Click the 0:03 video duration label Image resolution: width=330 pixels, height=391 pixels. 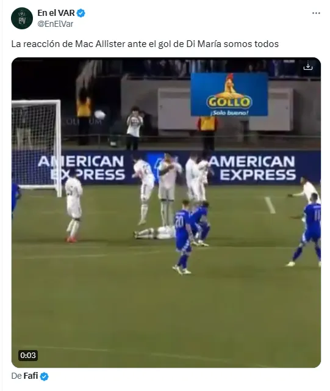28,355
